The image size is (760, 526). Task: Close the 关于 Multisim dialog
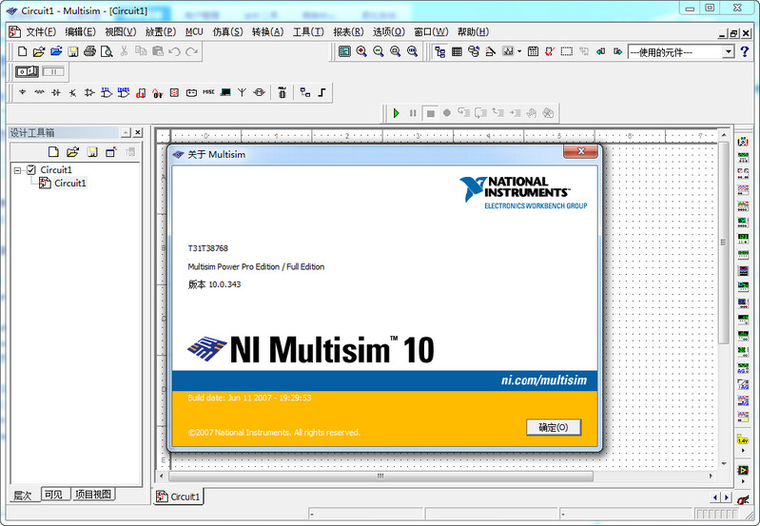(x=580, y=151)
